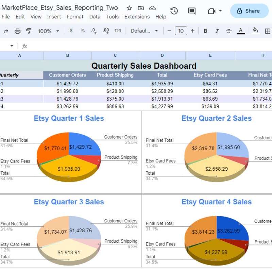272x272 pixels.
Task: Click the Customer Orders header cell
Action: (67, 75)
